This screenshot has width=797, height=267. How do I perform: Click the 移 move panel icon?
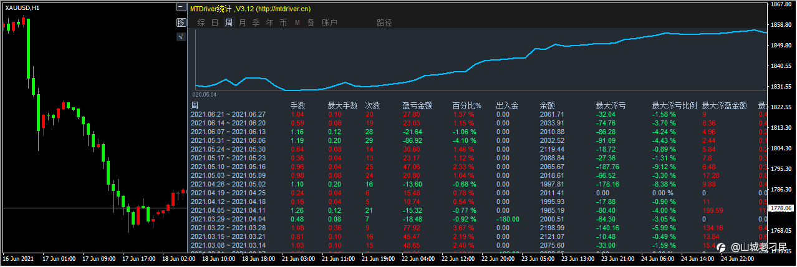click(181, 22)
